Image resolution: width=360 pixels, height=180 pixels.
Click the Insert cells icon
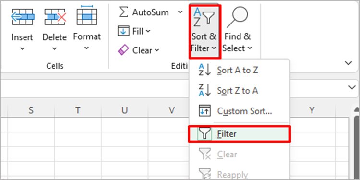(23, 17)
